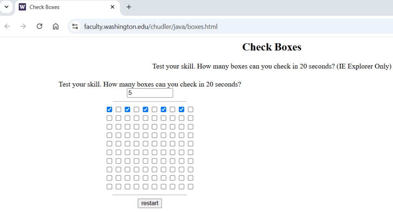Viewport: 393px width, 212px height.
Task: Reload the page with refresh icon
Action: point(39,26)
